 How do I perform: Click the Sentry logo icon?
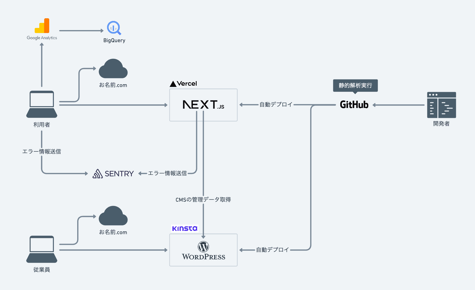point(98,173)
